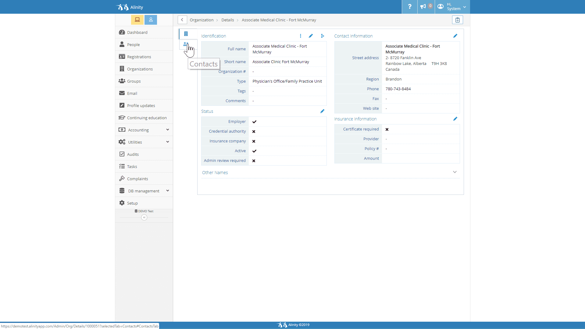Screen dimensions: 585x329
Task: Click the merge branch icon in Identification
Action: [x=323, y=36]
